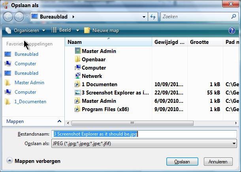Viewport: 241px width, 172px height.
Task: Click horizontal scrollbar thumb in file list
Action: (132, 123)
